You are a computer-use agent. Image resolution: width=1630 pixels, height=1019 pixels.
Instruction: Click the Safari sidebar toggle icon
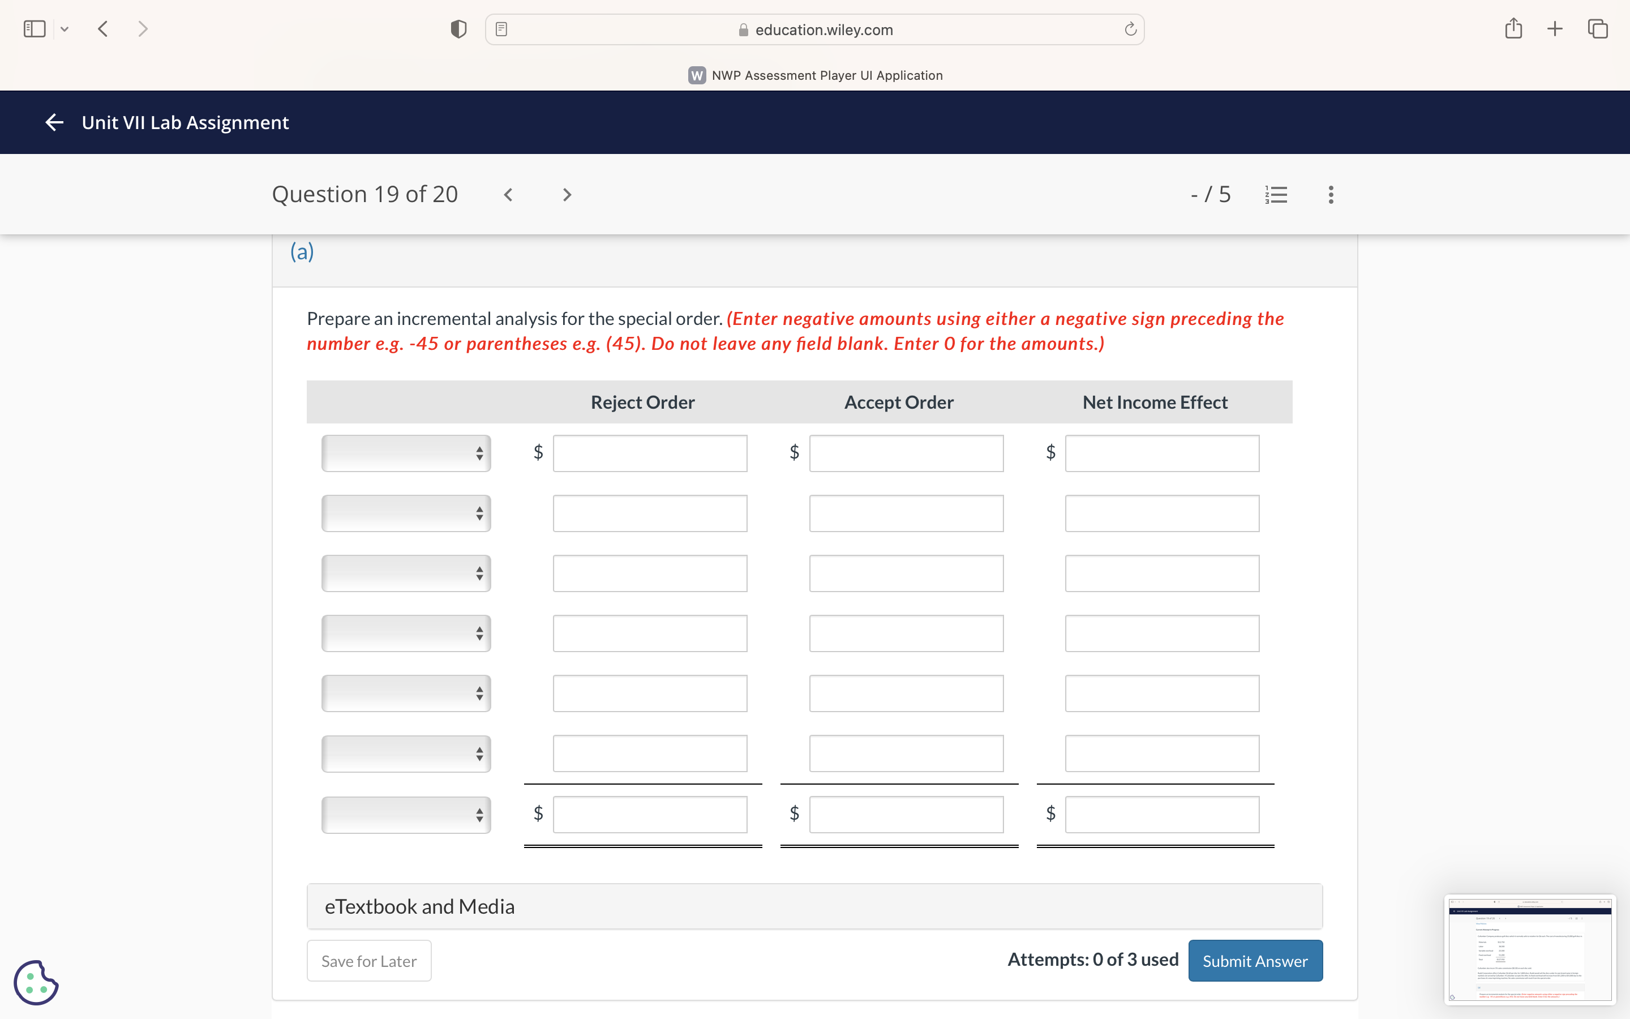click(x=35, y=29)
